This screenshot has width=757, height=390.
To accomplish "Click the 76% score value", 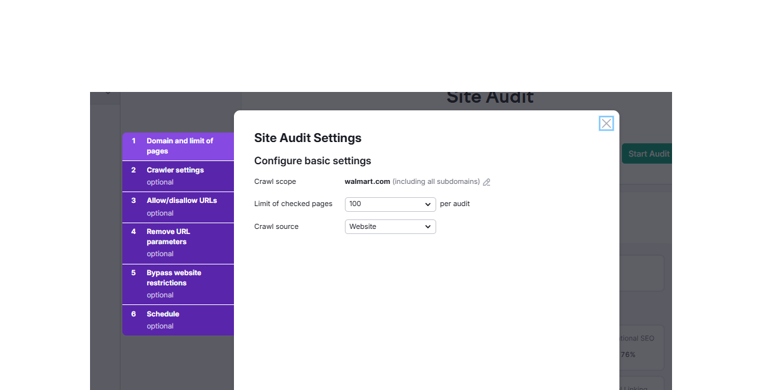I will 628,355.
